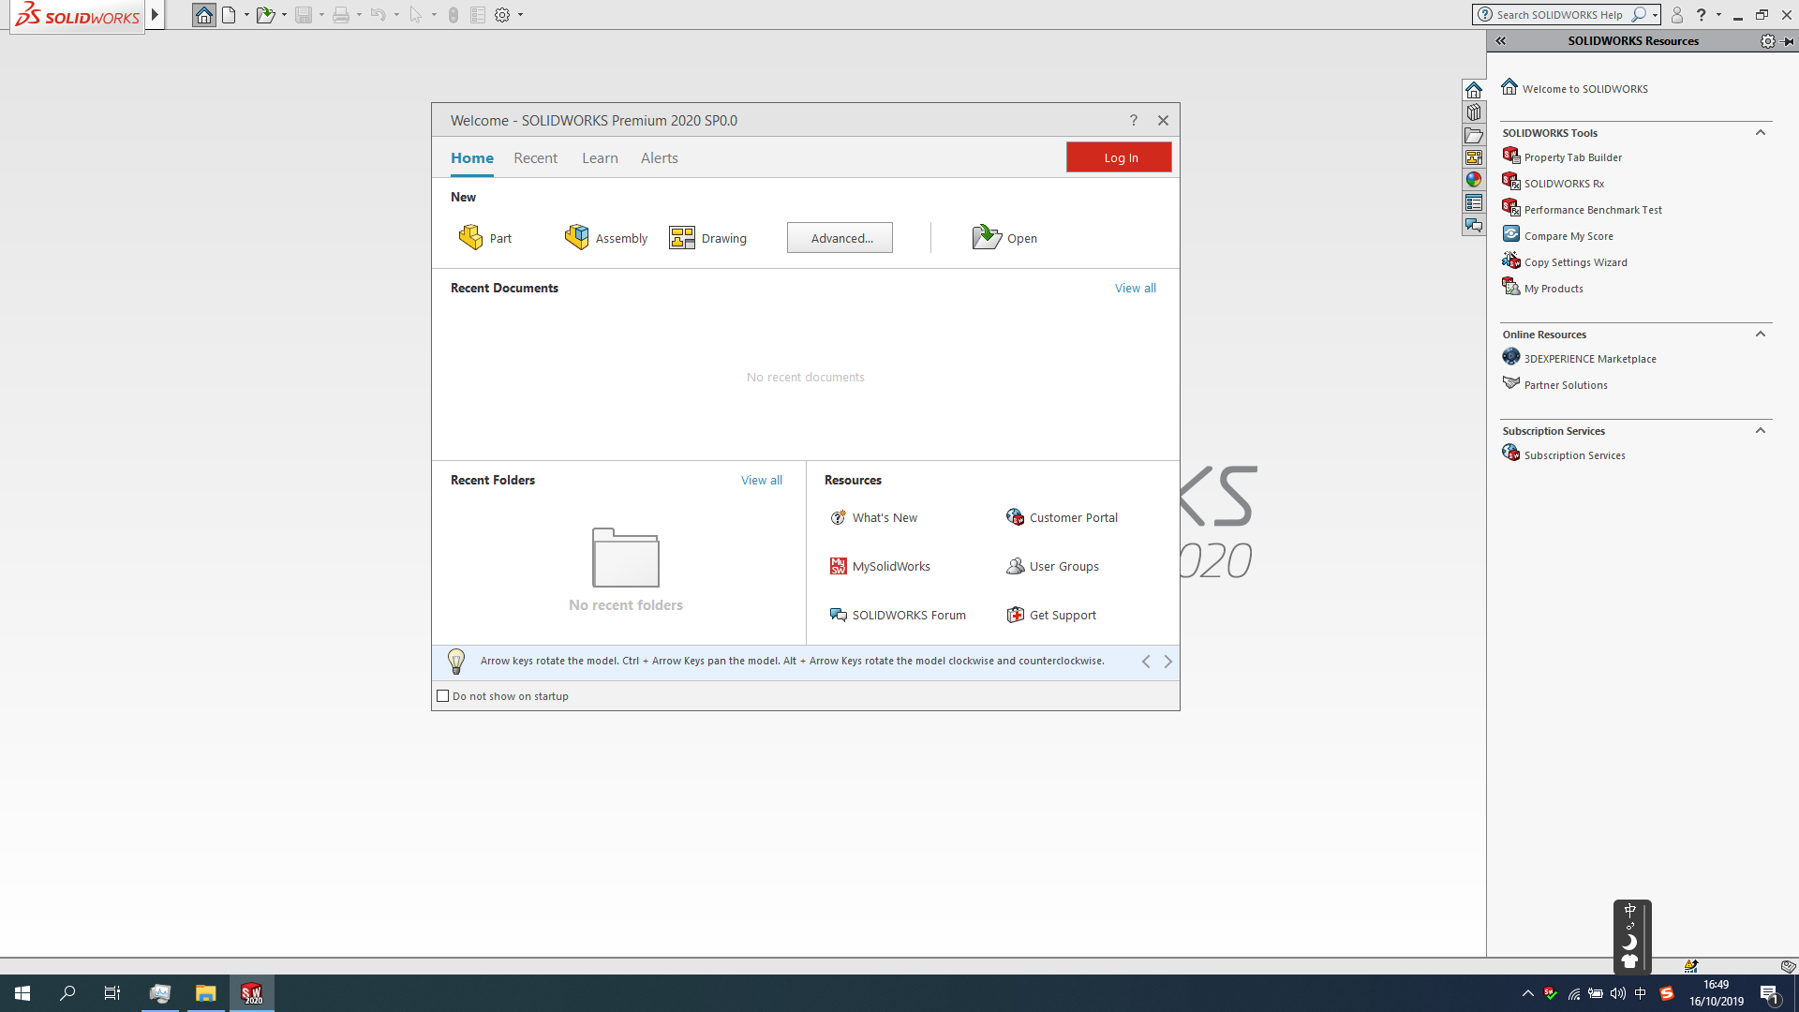Select the File Explorer task pane tab
Viewport: 1799px width, 1012px height.
tap(1474, 135)
